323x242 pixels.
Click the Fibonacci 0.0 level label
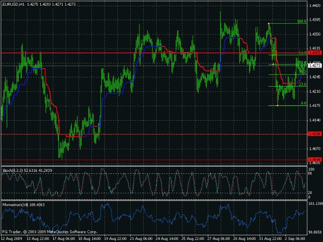click(304, 103)
